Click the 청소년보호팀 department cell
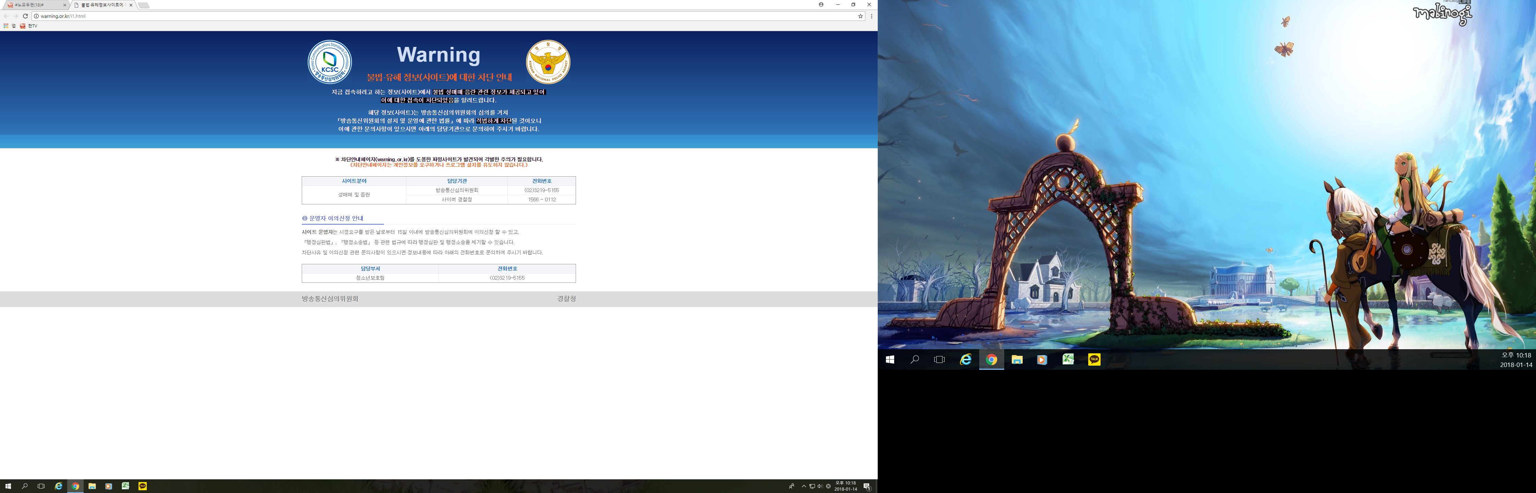Viewport: 1536px width, 493px height. [x=370, y=278]
